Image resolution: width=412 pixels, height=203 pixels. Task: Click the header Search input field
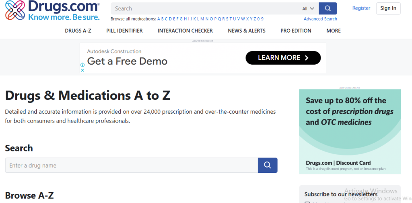click(206, 8)
